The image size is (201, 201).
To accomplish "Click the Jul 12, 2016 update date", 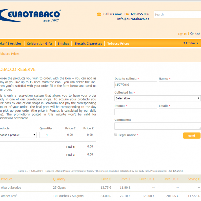I will 176,171.
